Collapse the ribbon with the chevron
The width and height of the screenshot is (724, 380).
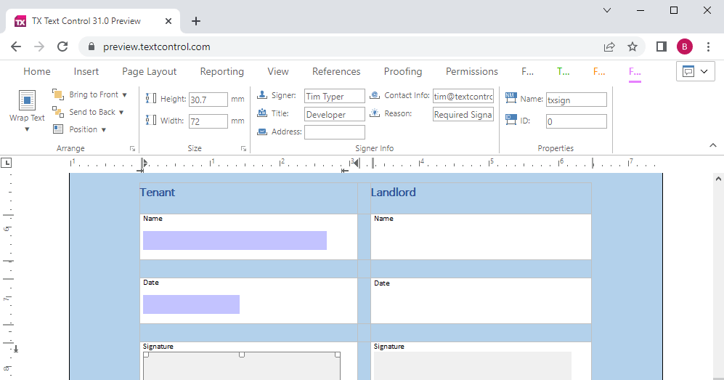click(x=712, y=146)
